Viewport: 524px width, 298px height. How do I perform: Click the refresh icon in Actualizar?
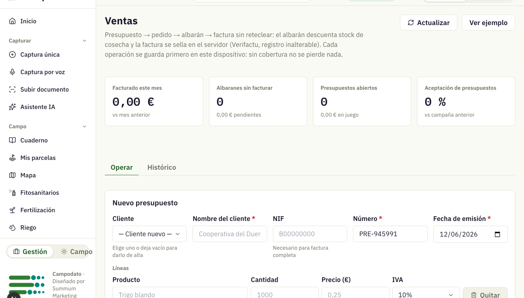(x=411, y=23)
